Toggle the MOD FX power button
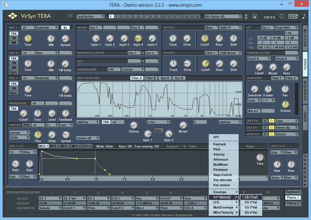Image resolution: width=311 pixels, height=220 pixels. pos(271,134)
